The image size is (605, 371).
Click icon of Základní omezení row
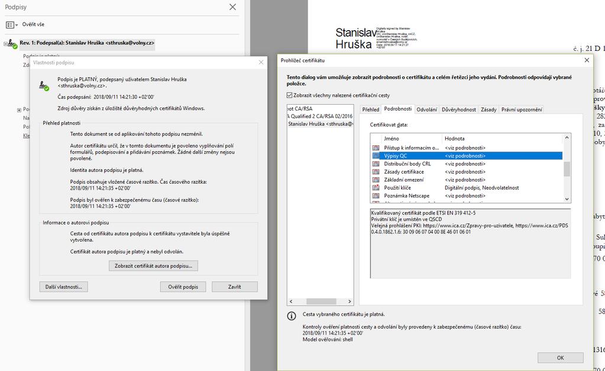pos(376,180)
